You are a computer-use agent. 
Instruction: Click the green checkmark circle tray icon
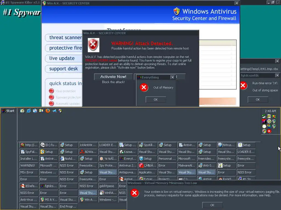[x=269, y=121]
